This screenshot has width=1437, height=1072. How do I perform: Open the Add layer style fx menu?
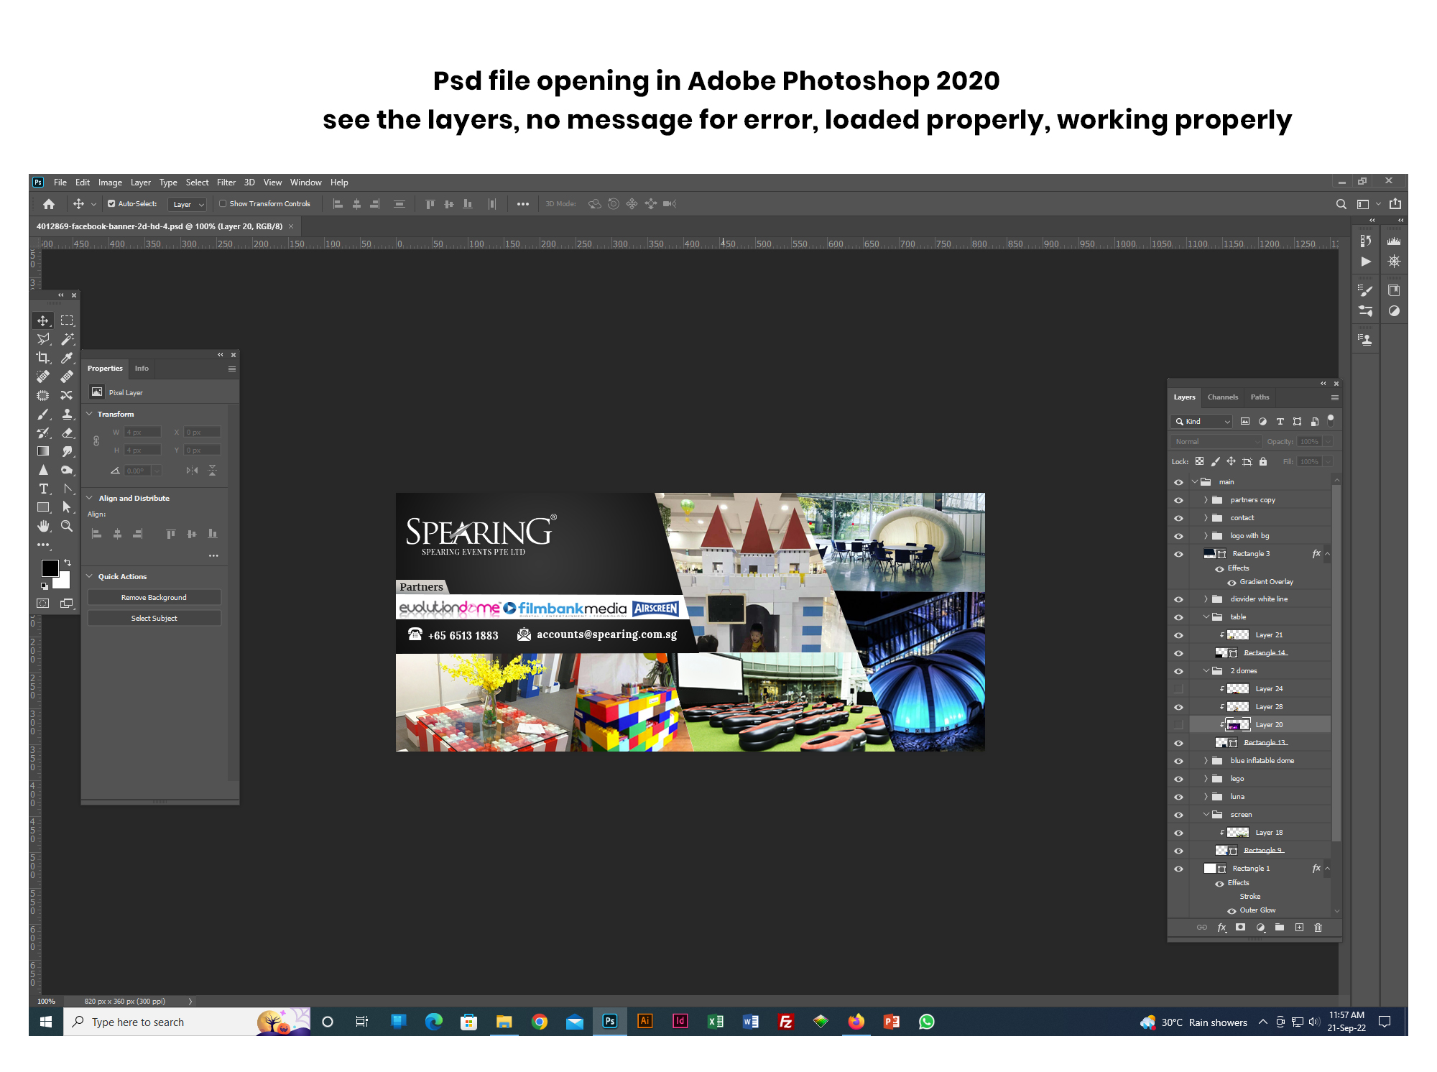pyautogui.click(x=1222, y=928)
